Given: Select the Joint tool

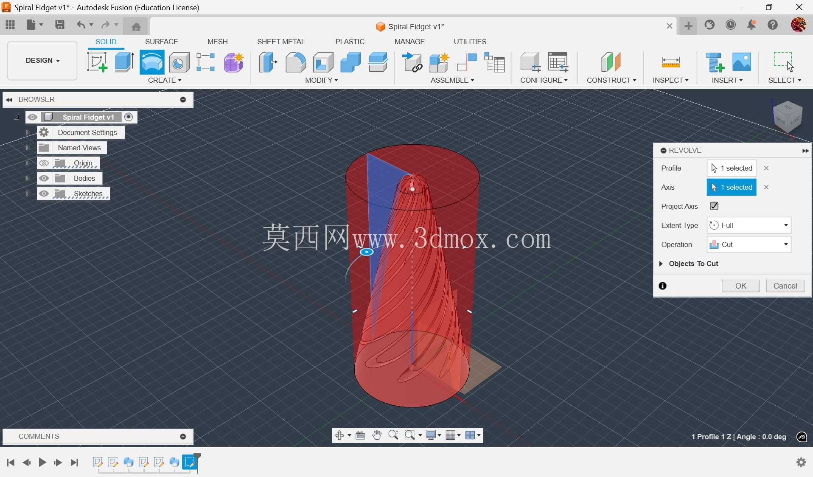Looking at the screenshot, I should 467,62.
